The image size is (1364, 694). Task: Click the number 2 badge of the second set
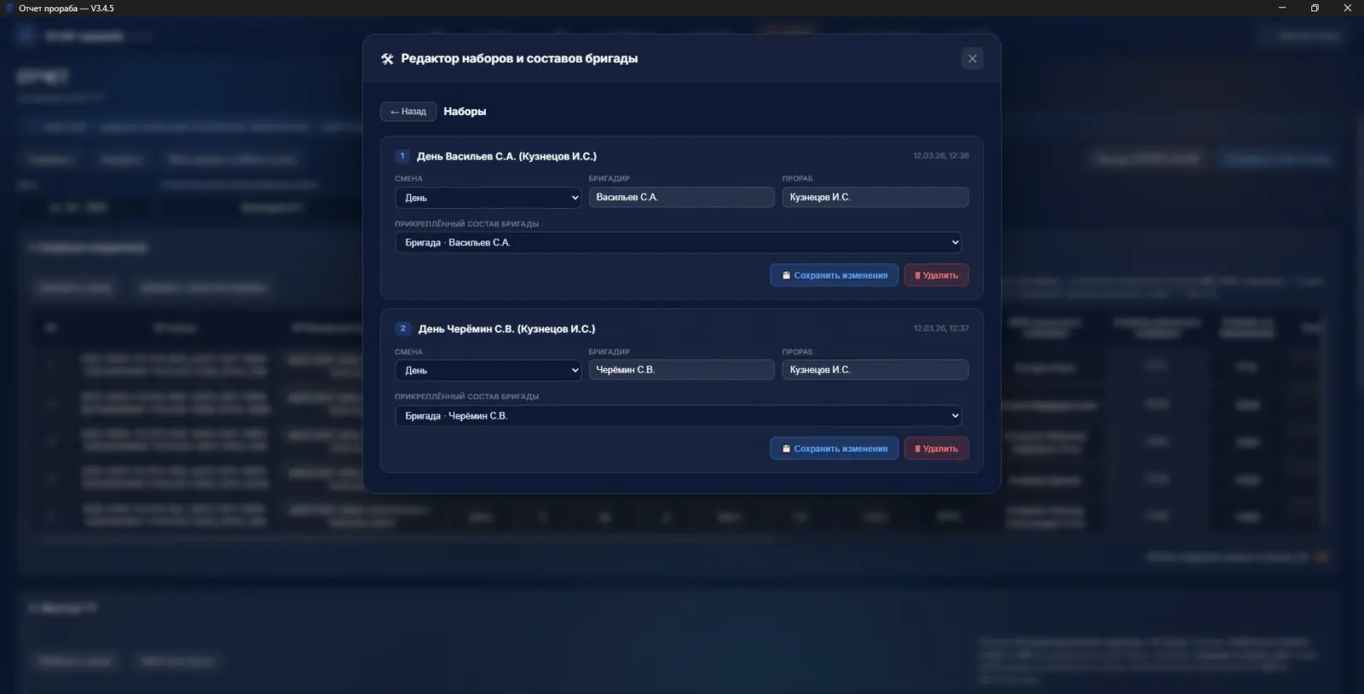(x=403, y=328)
